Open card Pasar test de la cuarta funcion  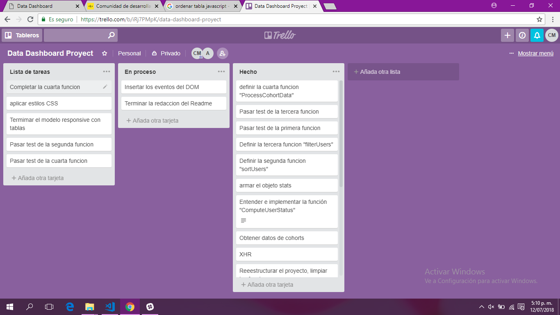[x=59, y=161]
